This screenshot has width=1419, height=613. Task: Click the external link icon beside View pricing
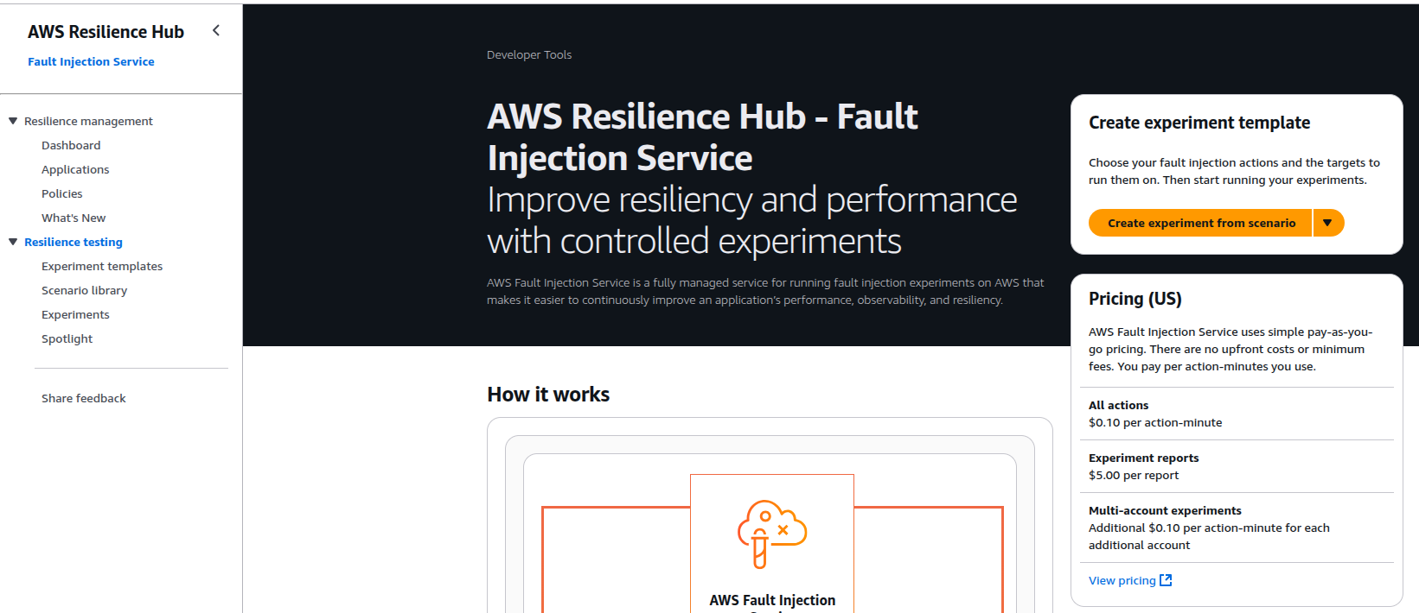1166,580
